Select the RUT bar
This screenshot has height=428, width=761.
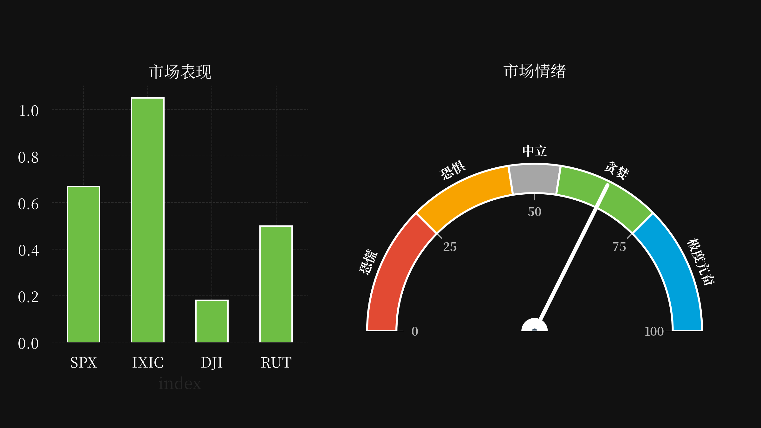pos(276,284)
